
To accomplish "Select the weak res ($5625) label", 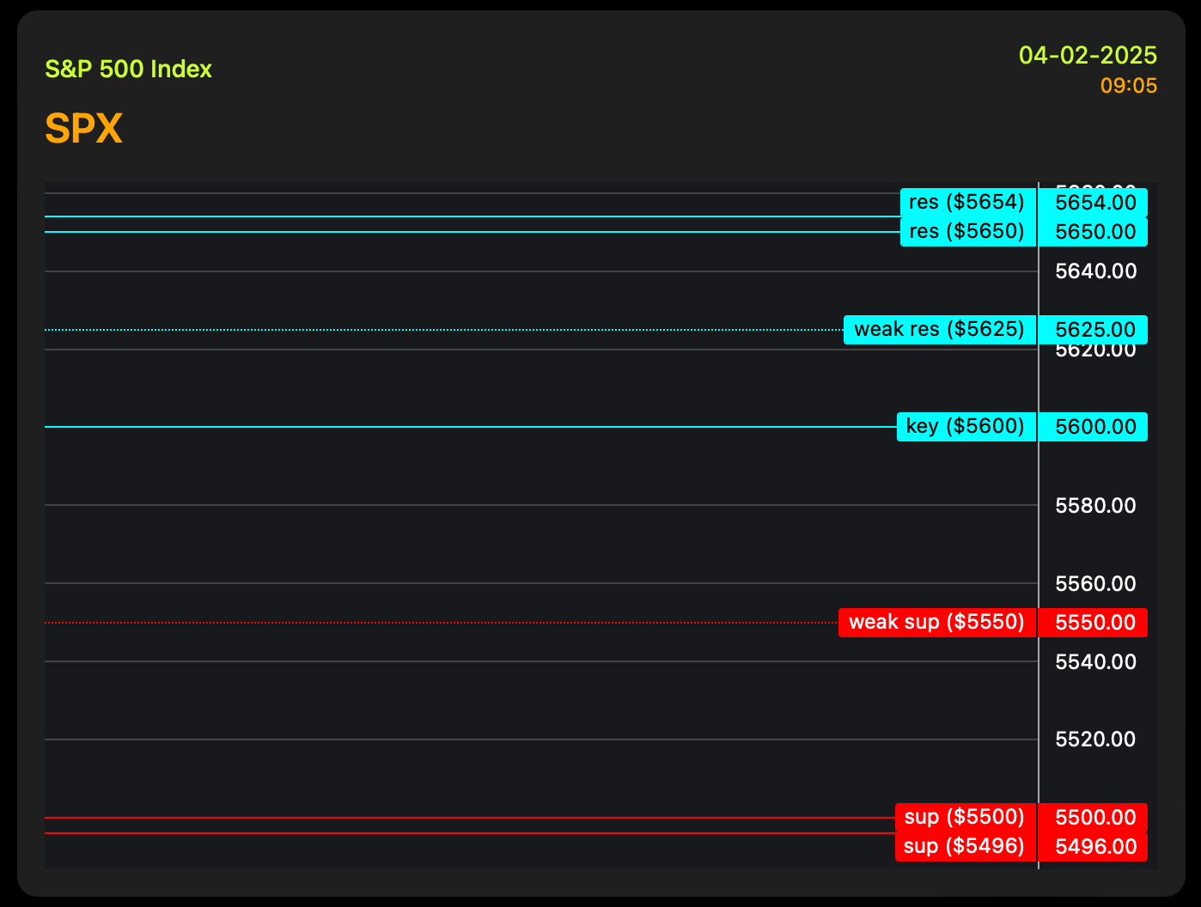I will pyautogui.click(x=940, y=330).
